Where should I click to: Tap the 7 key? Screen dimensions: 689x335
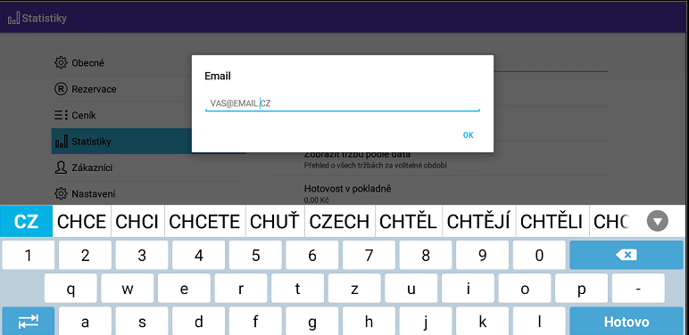pos(369,255)
